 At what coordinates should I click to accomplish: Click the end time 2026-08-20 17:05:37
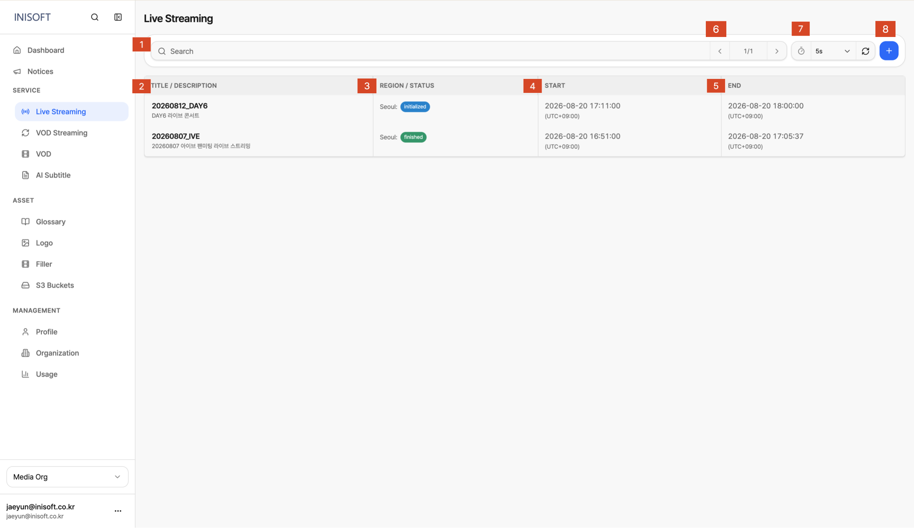766,136
